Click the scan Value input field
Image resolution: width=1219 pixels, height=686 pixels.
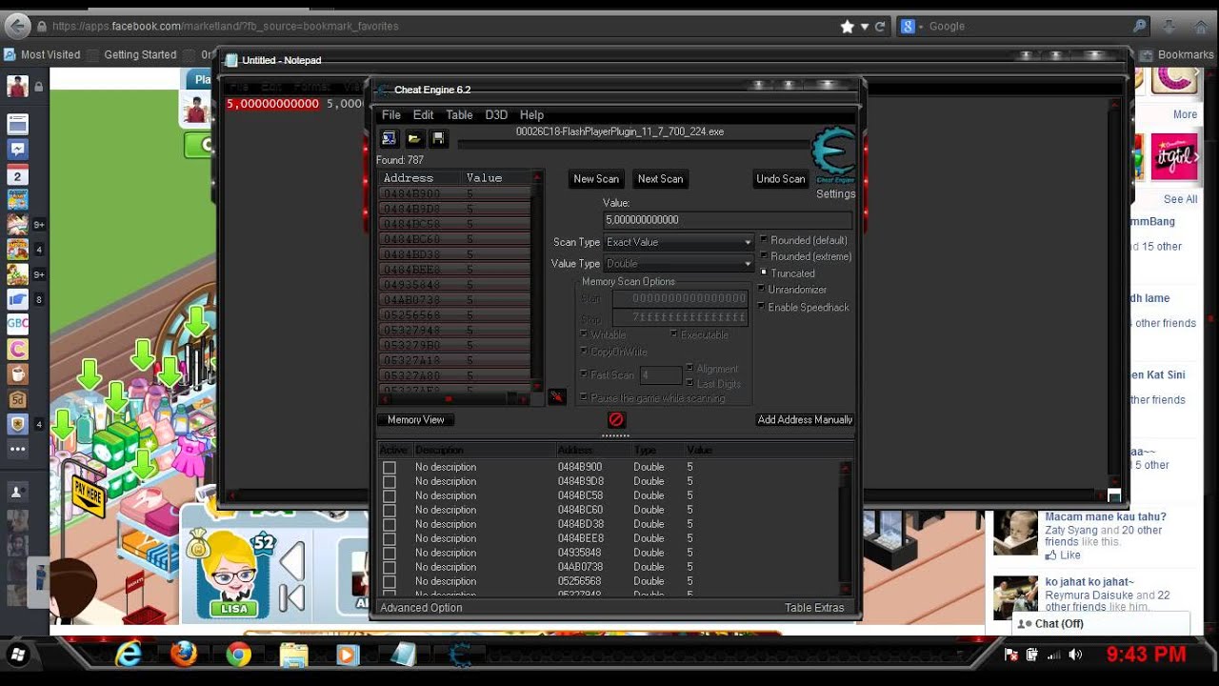pos(728,220)
